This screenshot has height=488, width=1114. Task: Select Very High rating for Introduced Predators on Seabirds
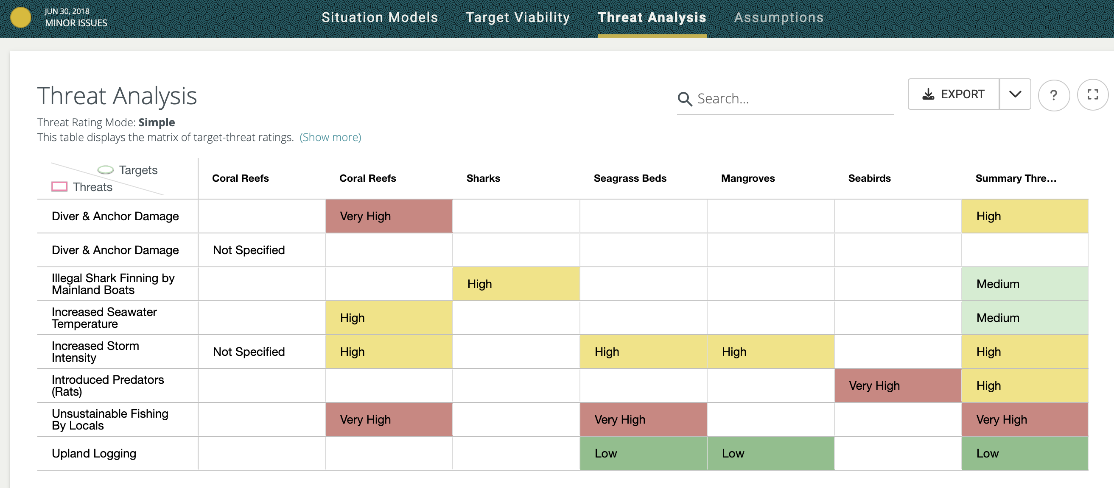tap(897, 385)
